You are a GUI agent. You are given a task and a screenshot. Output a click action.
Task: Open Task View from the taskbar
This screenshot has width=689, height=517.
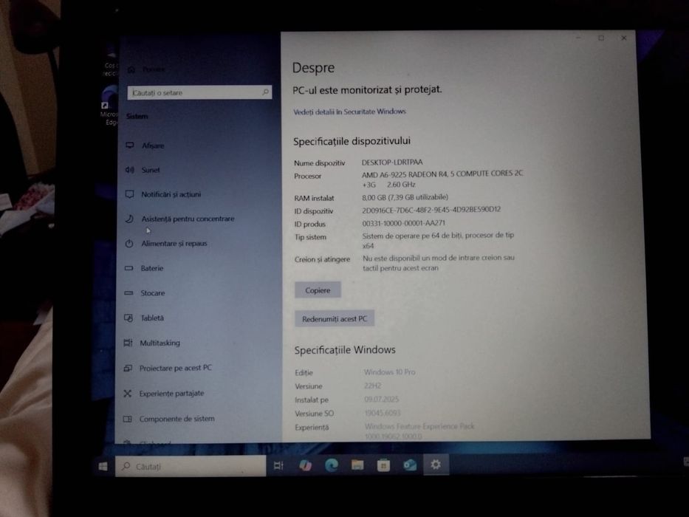click(x=278, y=465)
